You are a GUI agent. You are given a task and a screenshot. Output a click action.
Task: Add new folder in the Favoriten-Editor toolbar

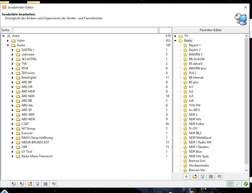195,177
